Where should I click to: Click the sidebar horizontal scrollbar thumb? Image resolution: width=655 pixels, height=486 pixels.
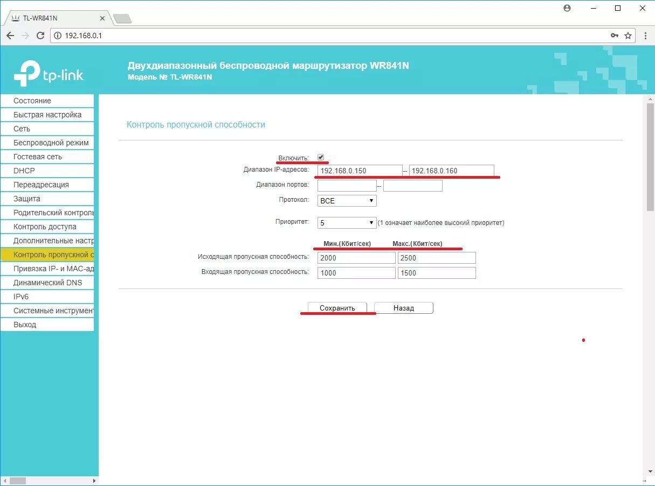coord(18,481)
